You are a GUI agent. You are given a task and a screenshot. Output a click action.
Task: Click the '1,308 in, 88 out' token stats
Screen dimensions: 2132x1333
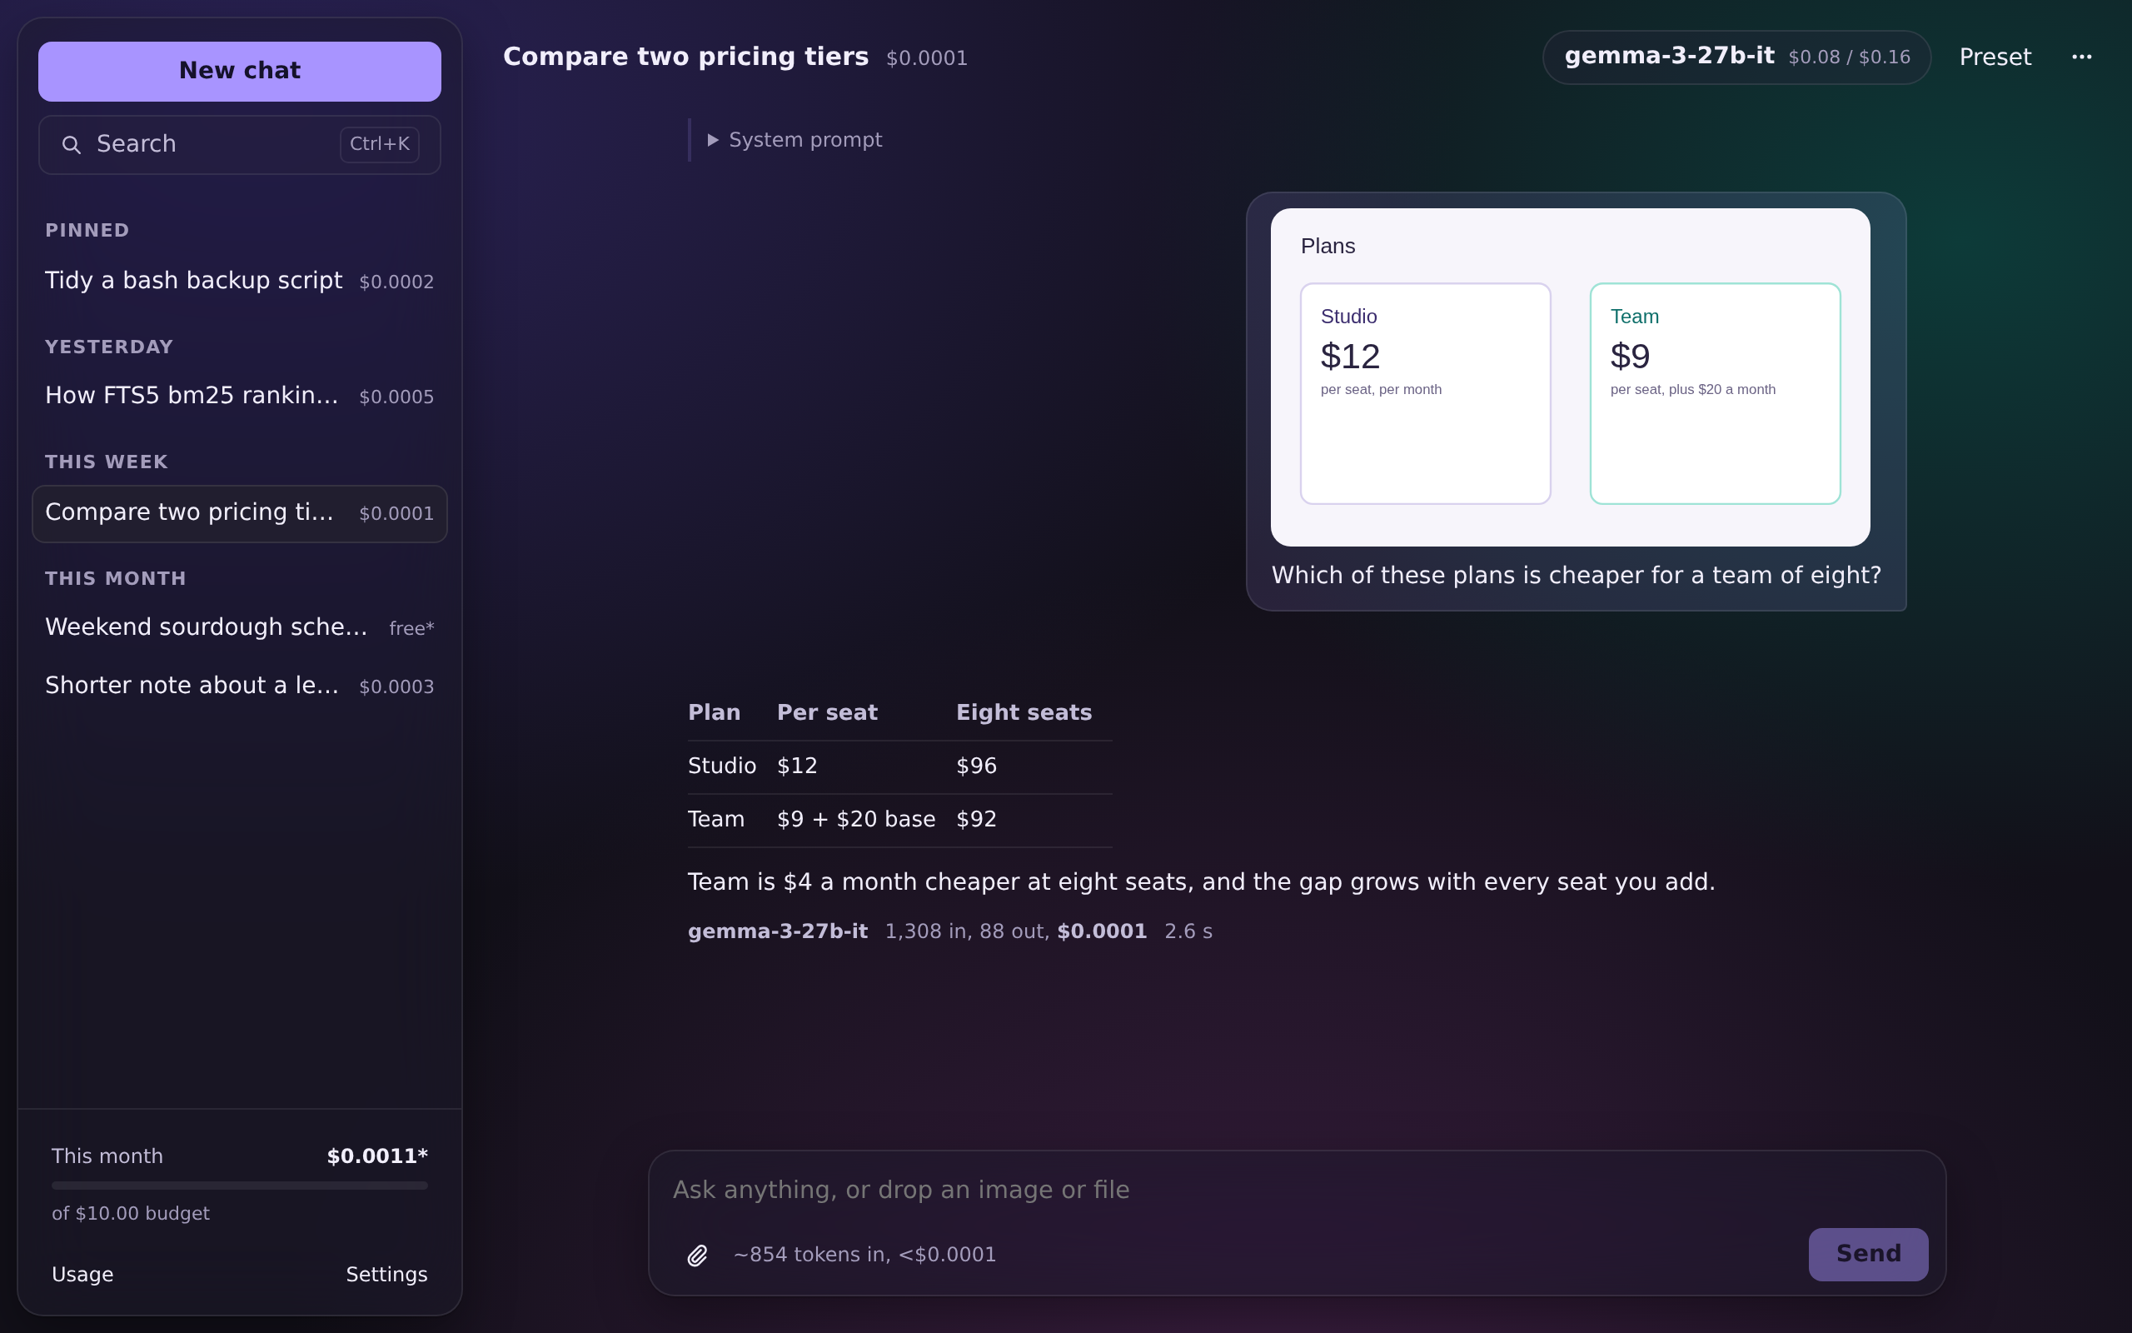pyautogui.click(x=966, y=932)
